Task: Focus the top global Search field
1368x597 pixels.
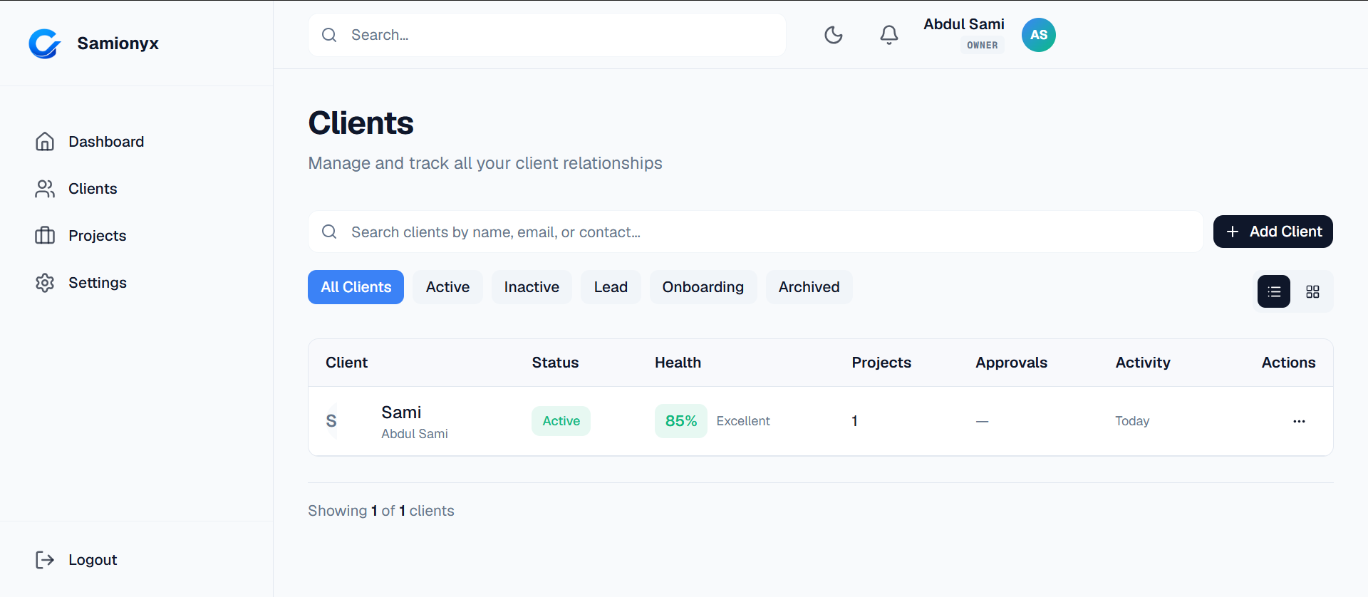Action: click(x=547, y=35)
